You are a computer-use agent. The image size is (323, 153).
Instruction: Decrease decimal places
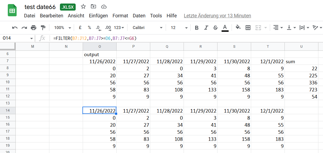[x=98, y=28]
